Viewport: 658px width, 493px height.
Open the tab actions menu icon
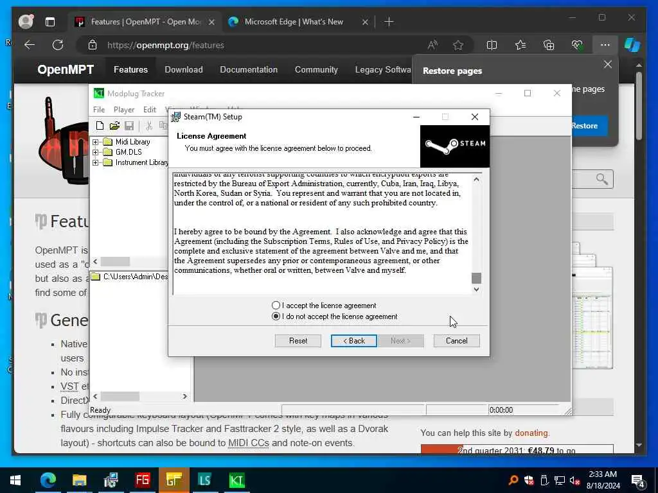[50, 22]
